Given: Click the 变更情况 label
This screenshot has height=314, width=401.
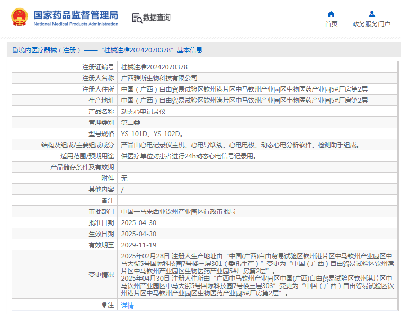Looking at the screenshot, I should coord(101,275).
